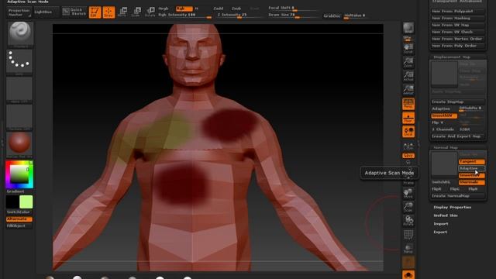
Task: Click the Frame icon
Action: (408, 181)
